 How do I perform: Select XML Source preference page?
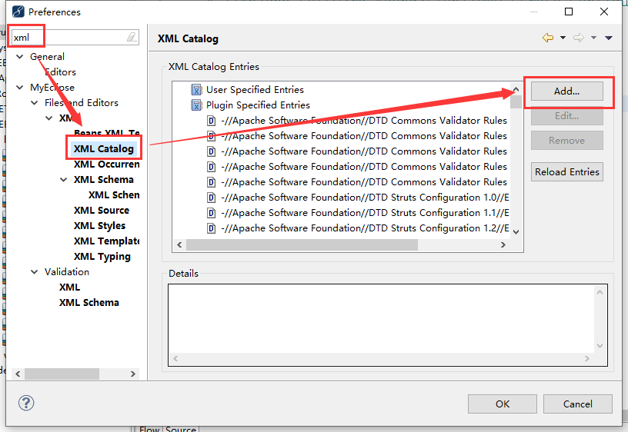[x=102, y=211]
